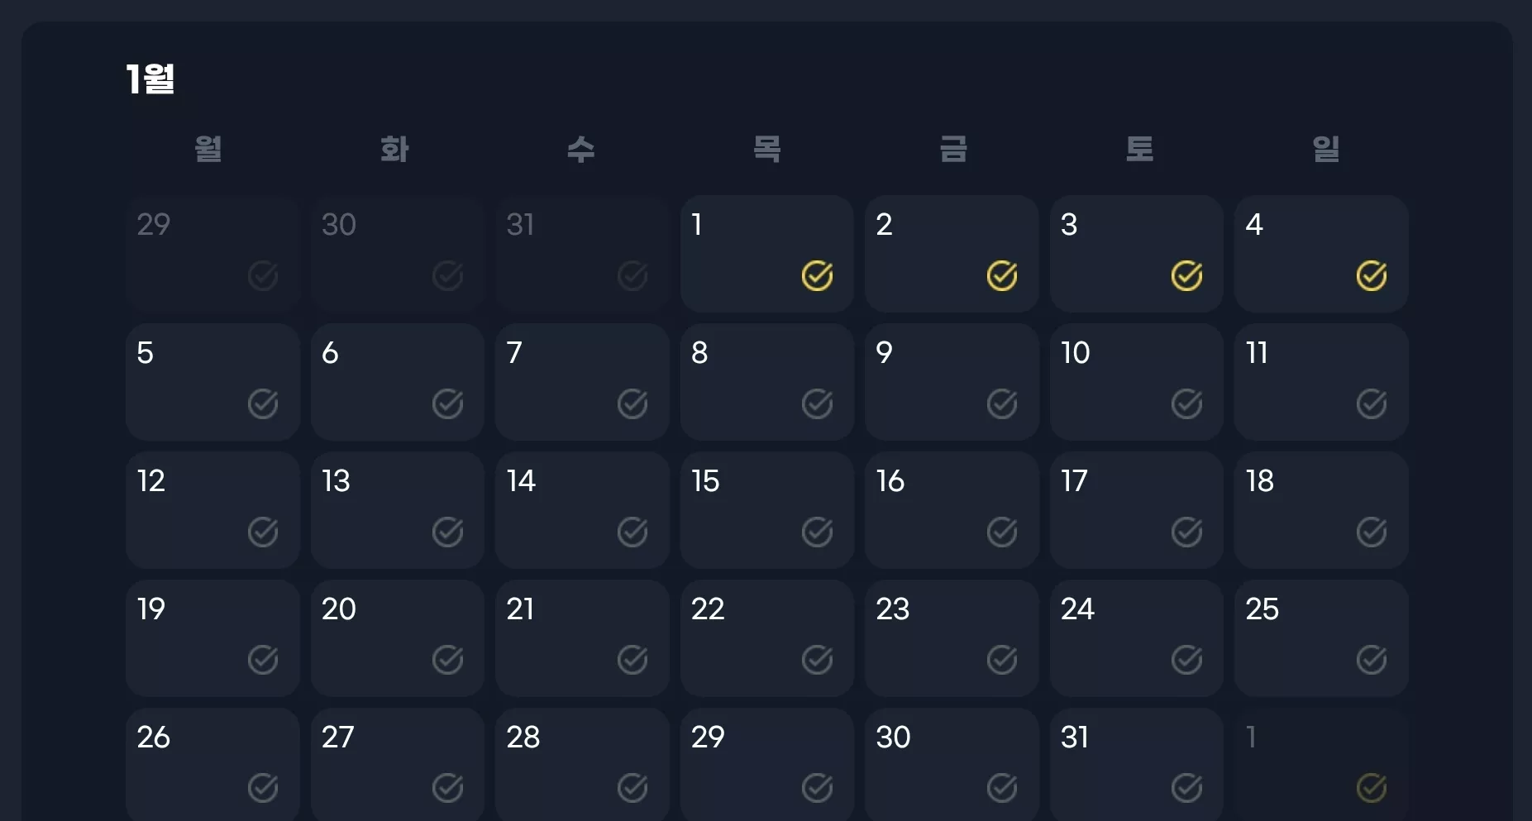Click the check icon on day 31 Saturday

[x=1186, y=788]
